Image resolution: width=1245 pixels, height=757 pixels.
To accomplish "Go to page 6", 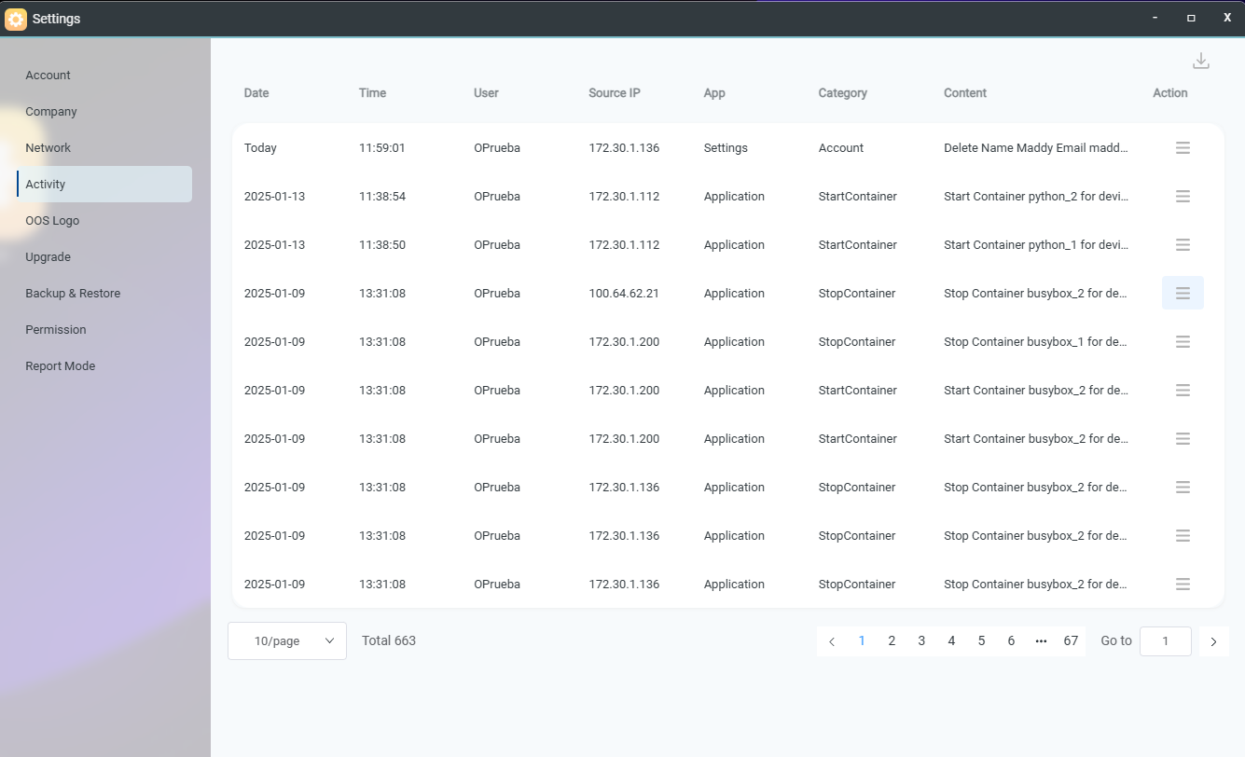I will click(1011, 640).
